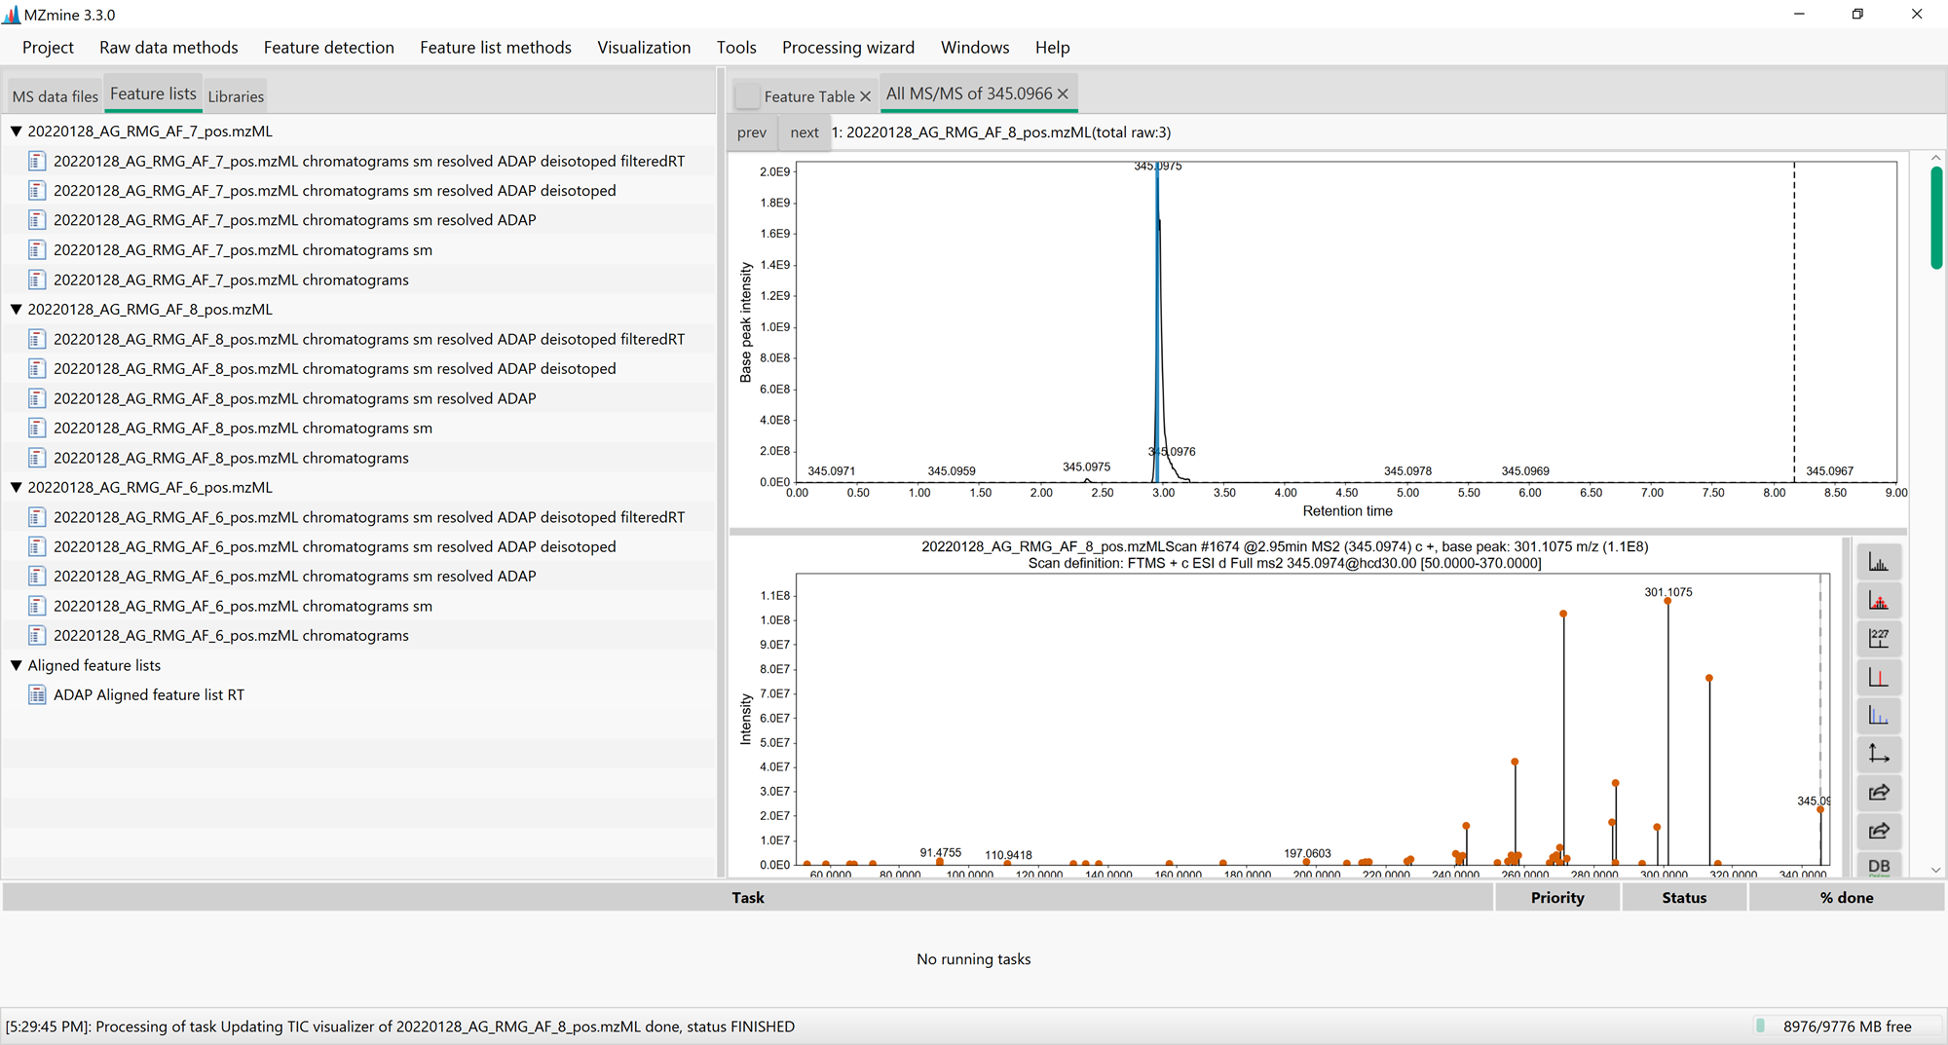
Task: Click the axes setup icon in right toolbar
Action: [1879, 753]
